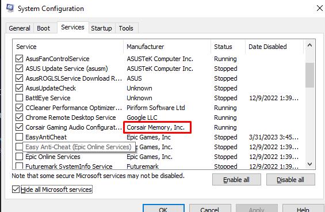Image resolution: width=325 pixels, height=212 pixels.
Task: Uncheck the AsusFanControlService checkbox
Action: click(x=20, y=59)
